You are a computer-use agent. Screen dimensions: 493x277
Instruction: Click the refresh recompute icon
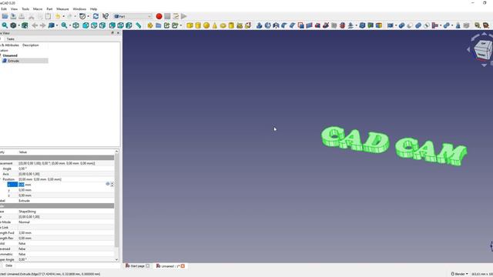(96, 16)
